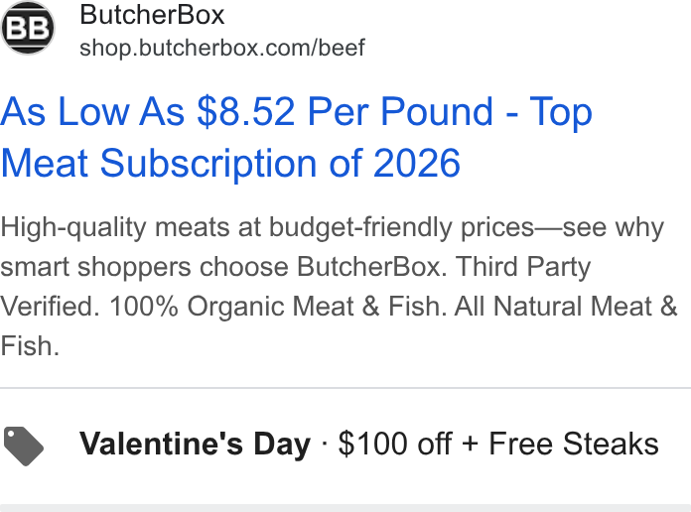
Task: Click 'All Natural Meat &' description text
Action: point(565,307)
